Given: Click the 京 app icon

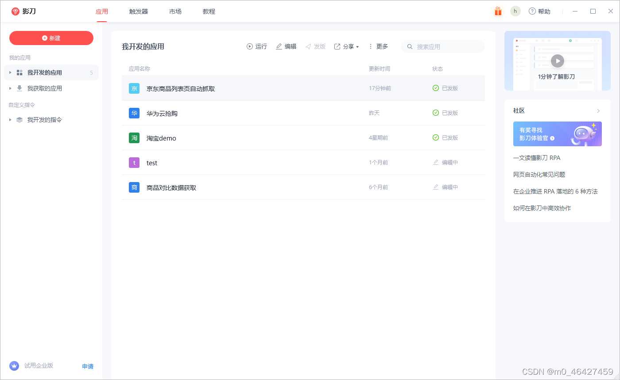Looking at the screenshot, I should point(134,88).
